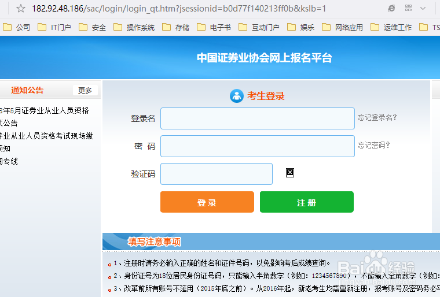Open the 公司 bookmarks folder
This screenshot has width=440, height=297.
pos(16,27)
